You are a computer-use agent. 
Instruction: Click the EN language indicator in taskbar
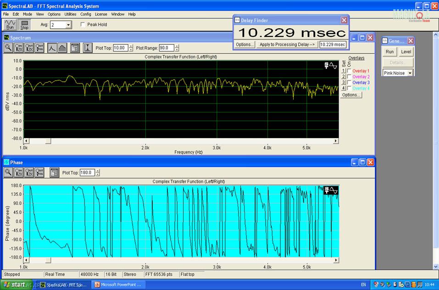363,284
